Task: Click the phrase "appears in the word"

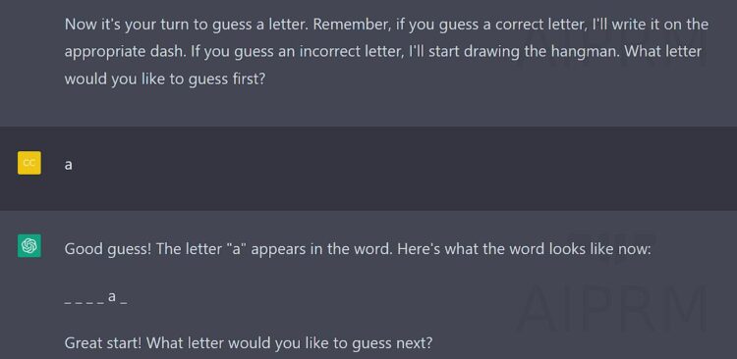Action: click(x=320, y=249)
